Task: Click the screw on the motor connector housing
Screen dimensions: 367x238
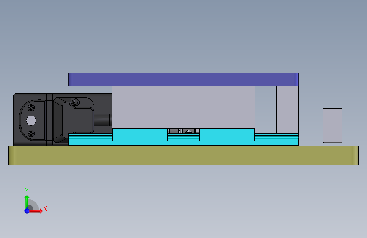Action: (76, 102)
